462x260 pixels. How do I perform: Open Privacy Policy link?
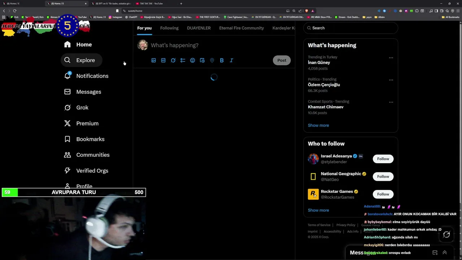click(346, 225)
